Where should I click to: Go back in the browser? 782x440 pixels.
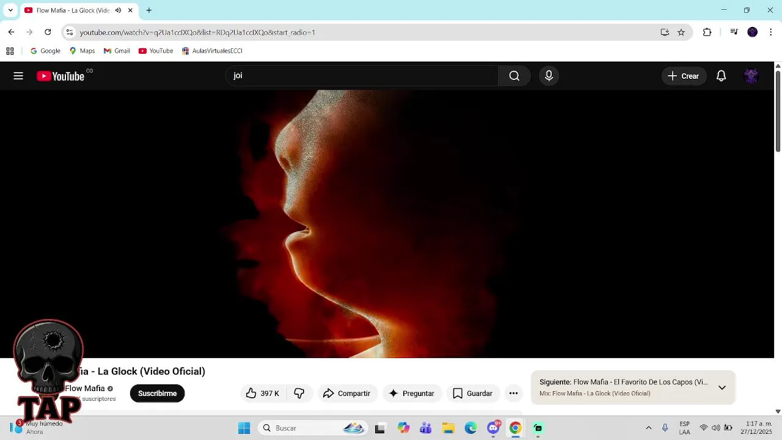click(x=11, y=32)
